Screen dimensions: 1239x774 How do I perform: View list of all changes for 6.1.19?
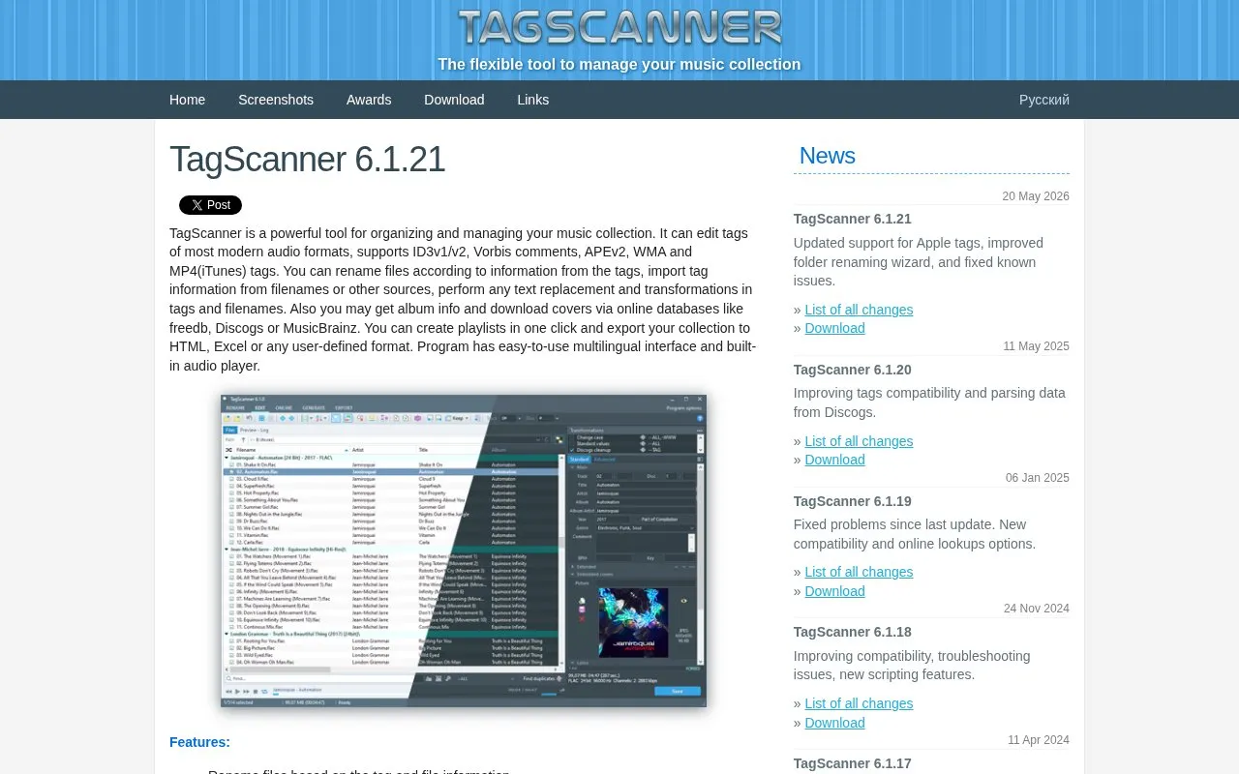click(x=859, y=572)
